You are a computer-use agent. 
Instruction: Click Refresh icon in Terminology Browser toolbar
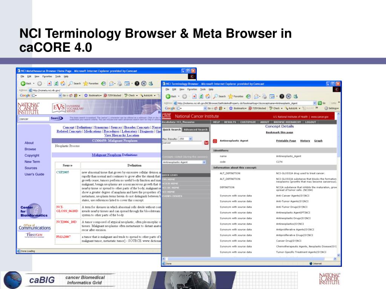(201, 96)
